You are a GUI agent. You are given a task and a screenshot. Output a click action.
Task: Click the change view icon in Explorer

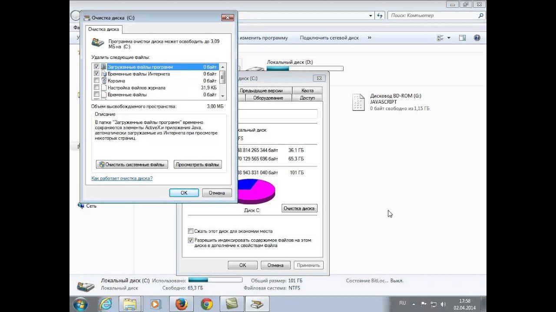coord(440,38)
